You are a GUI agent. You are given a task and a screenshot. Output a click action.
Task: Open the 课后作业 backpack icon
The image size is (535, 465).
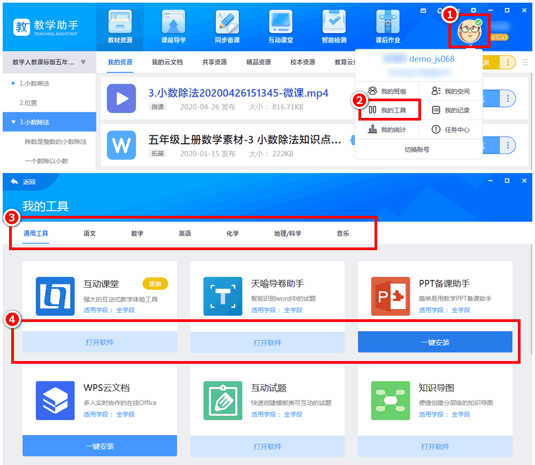[387, 22]
